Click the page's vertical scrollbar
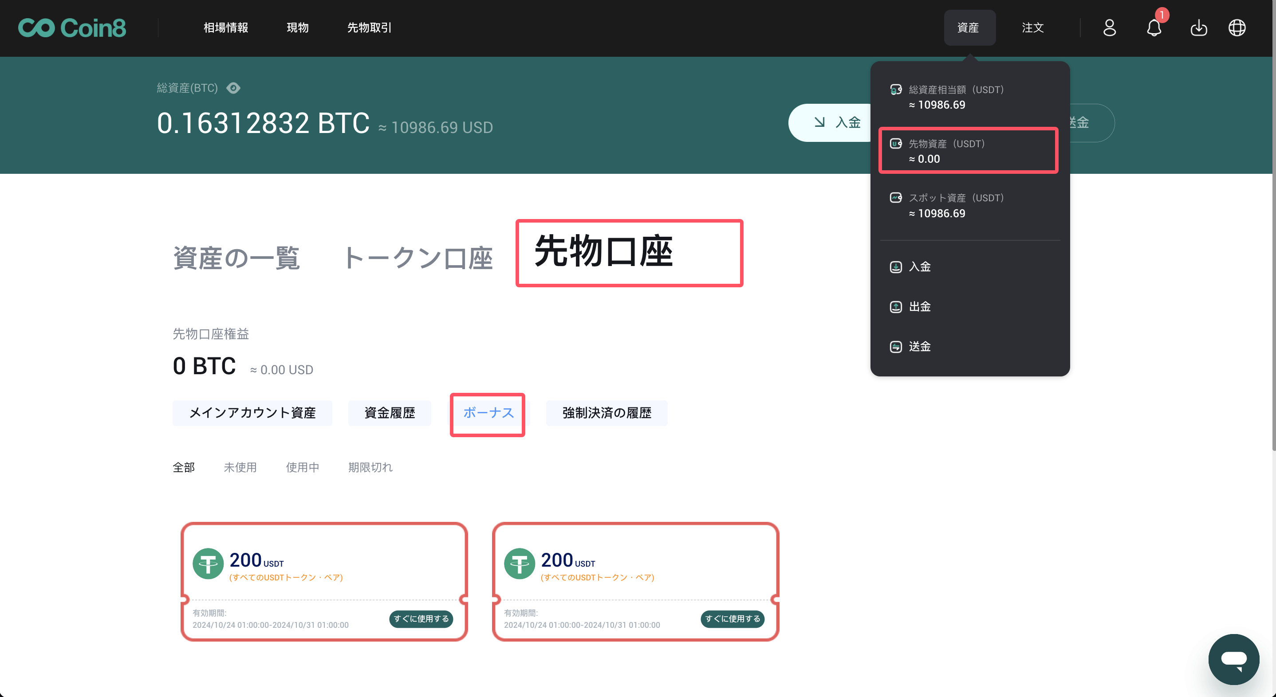This screenshot has height=697, width=1276. [1272, 247]
